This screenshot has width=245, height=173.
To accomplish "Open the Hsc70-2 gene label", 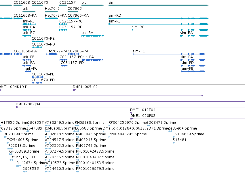I will coord(52,8).
